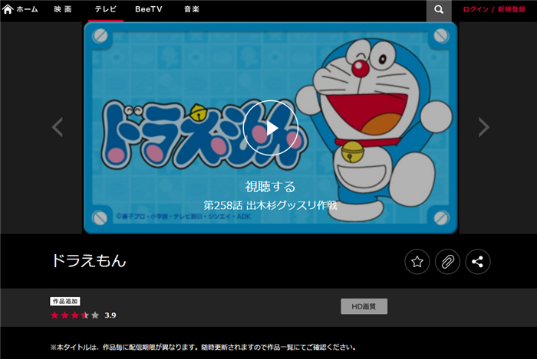This screenshot has height=359, width=537.
Task: Go to previous slide with left chevron
Action: [58, 127]
